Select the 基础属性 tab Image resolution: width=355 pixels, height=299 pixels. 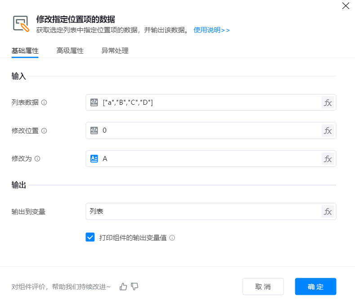25,51
